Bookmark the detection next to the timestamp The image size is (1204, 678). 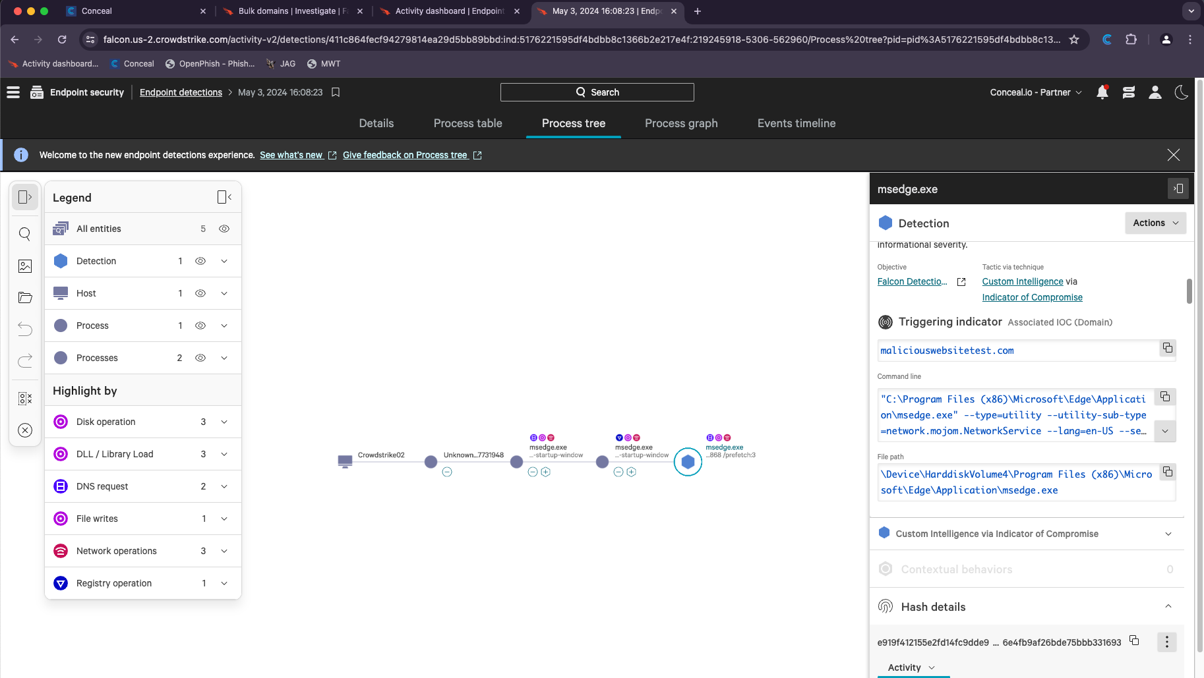tap(336, 92)
